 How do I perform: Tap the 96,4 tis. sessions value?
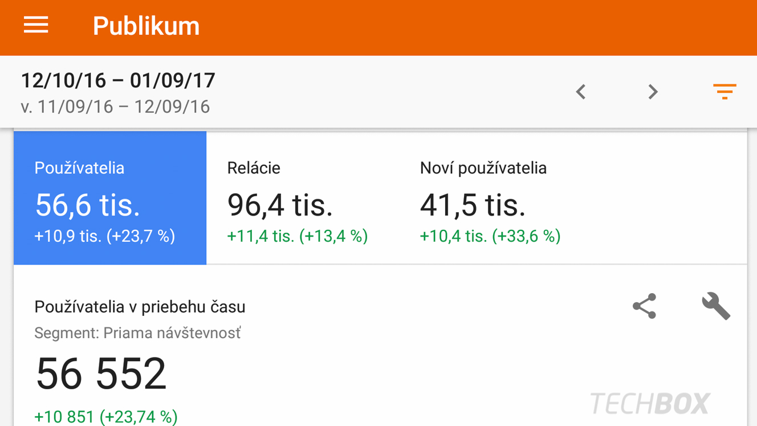280,205
